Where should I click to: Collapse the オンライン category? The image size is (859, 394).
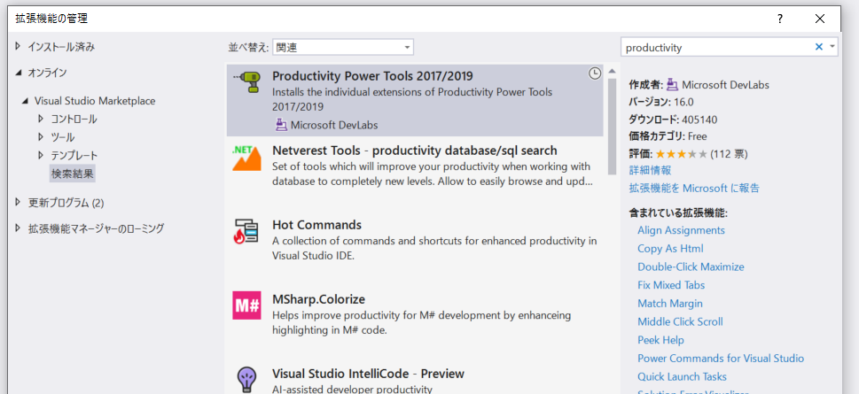tap(19, 73)
